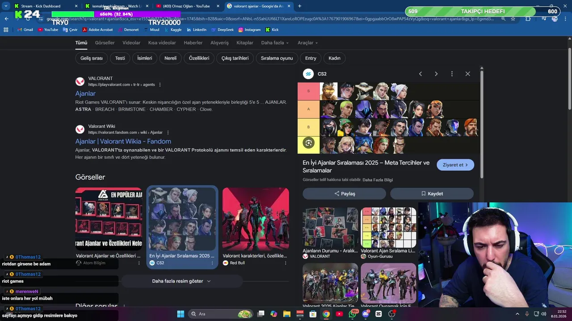Open the three-dot menu in image preview
The image size is (572, 321).
click(452, 74)
